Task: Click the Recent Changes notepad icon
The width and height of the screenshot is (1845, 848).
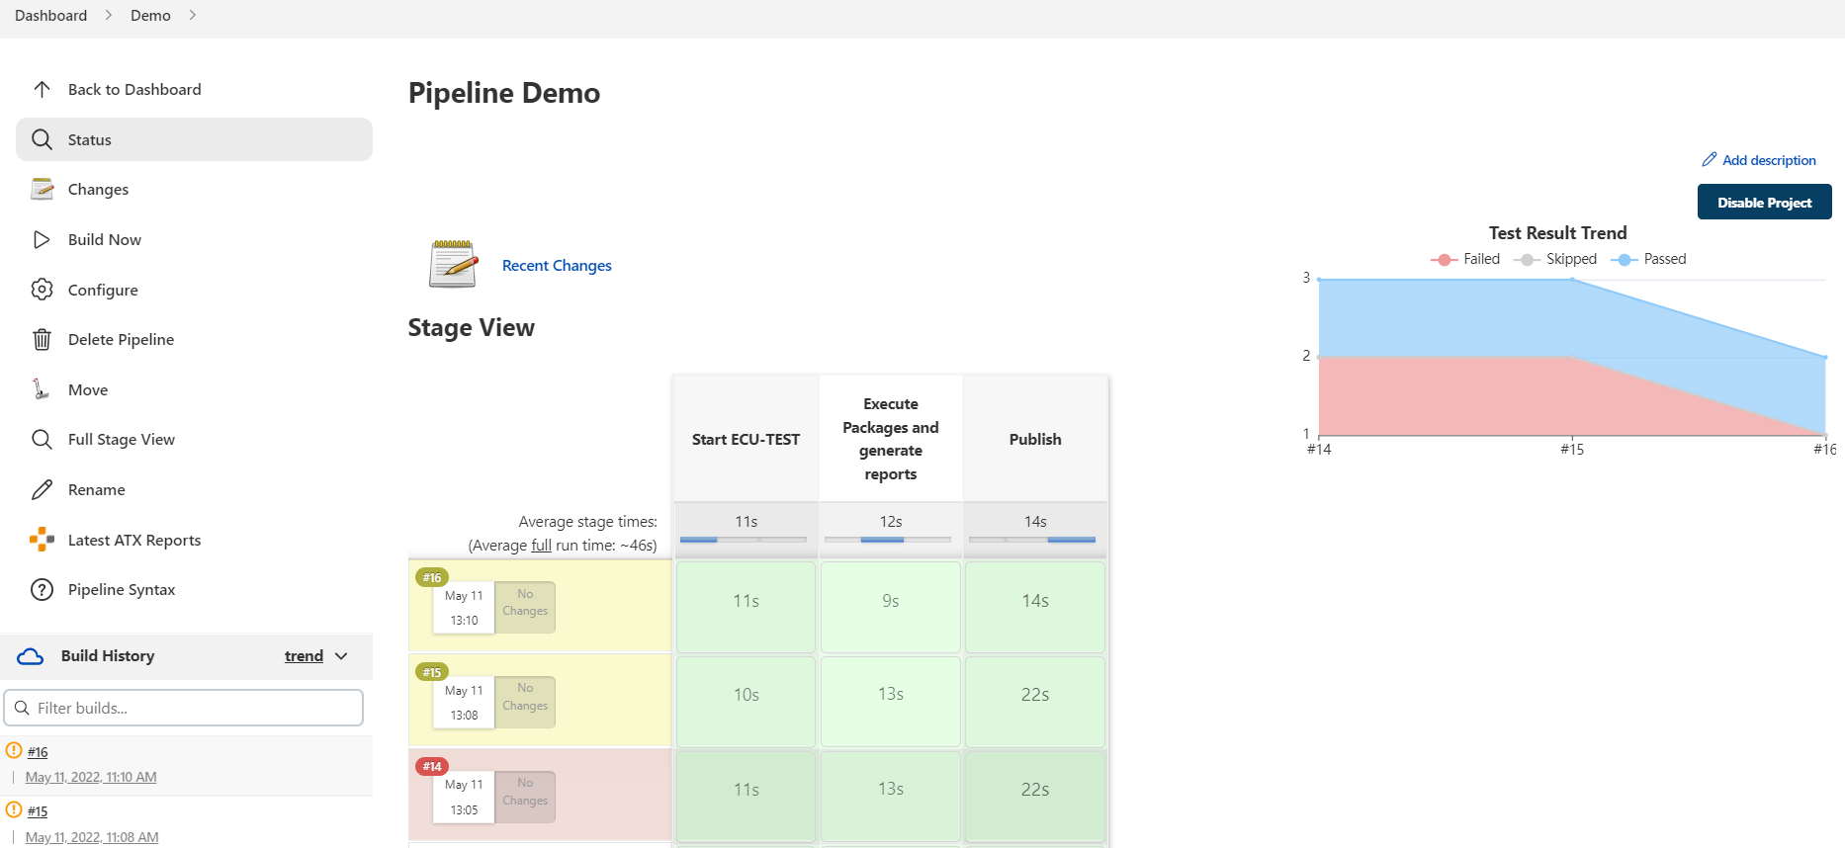Action: (453, 264)
